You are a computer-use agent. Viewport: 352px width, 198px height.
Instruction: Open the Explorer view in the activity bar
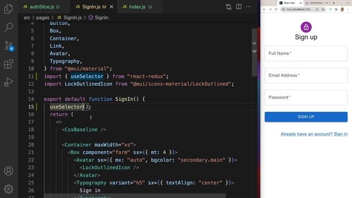click(9, 9)
